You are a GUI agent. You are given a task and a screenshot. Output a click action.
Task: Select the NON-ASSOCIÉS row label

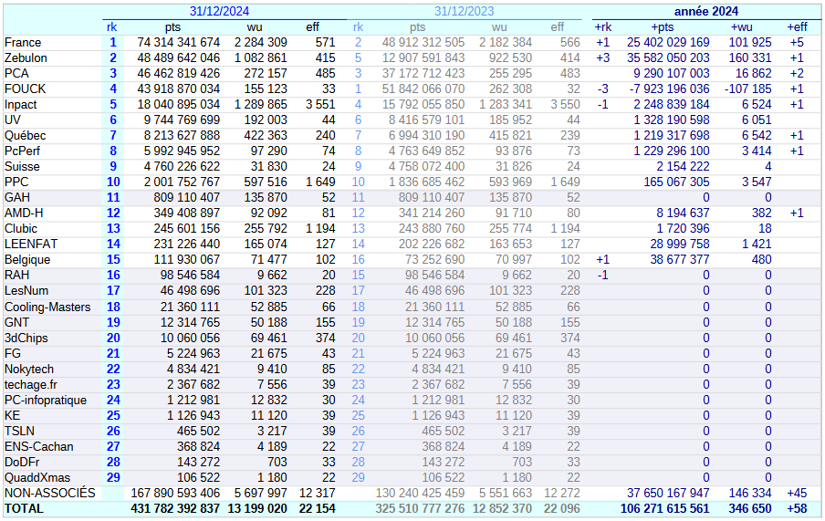pos(49,494)
